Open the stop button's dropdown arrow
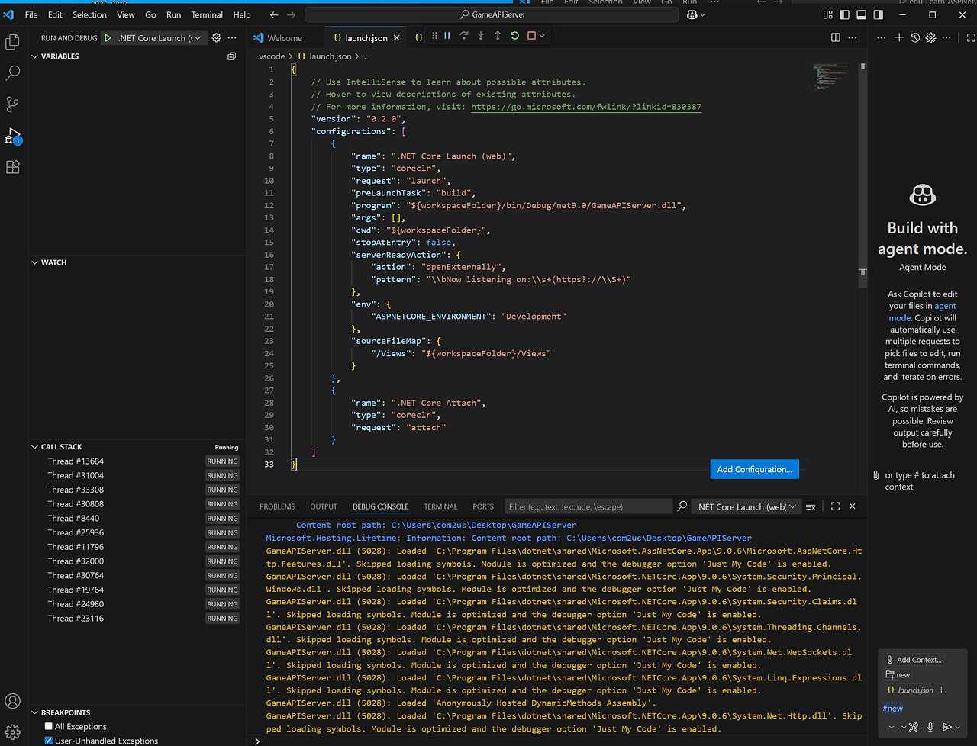977x746 pixels. (543, 36)
